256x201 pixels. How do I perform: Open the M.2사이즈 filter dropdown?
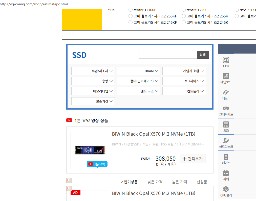point(184,81)
